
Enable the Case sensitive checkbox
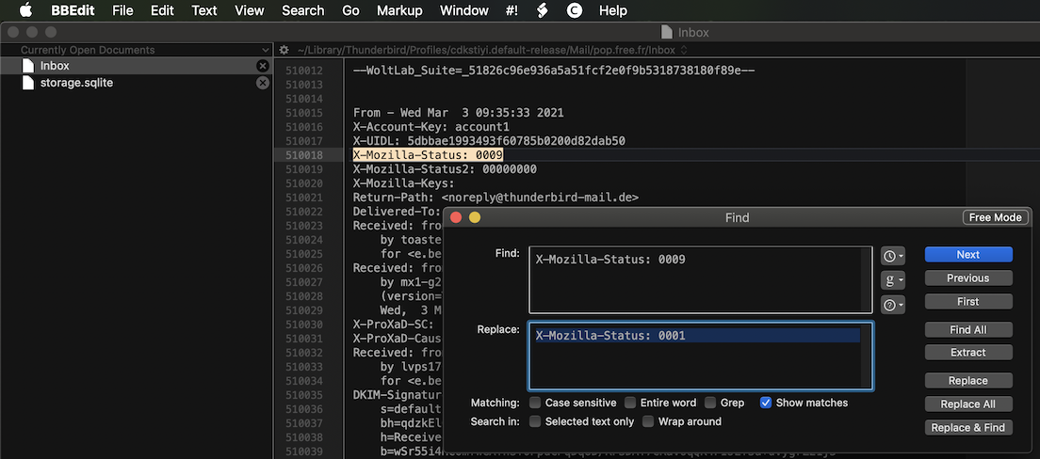(x=535, y=403)
